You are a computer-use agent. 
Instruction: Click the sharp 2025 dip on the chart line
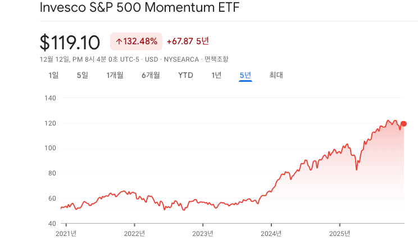point(356,169)
